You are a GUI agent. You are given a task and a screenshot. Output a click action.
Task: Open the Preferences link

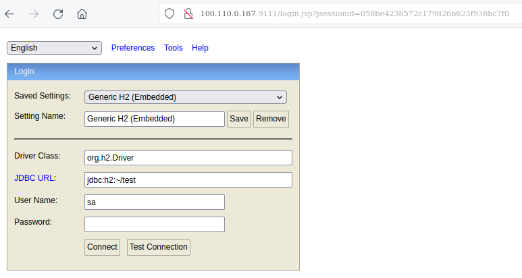tap(133, 48)
